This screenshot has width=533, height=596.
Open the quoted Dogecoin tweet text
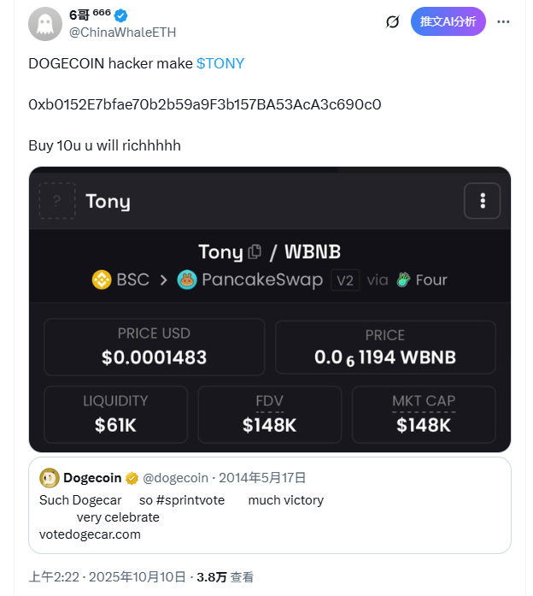tap(181, 500)
